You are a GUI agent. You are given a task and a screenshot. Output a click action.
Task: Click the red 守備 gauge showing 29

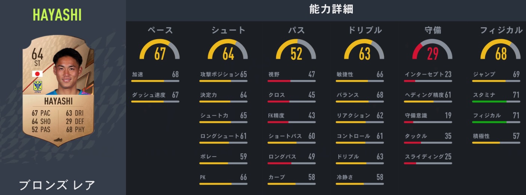pyautogui.click(x=433, y=50)
